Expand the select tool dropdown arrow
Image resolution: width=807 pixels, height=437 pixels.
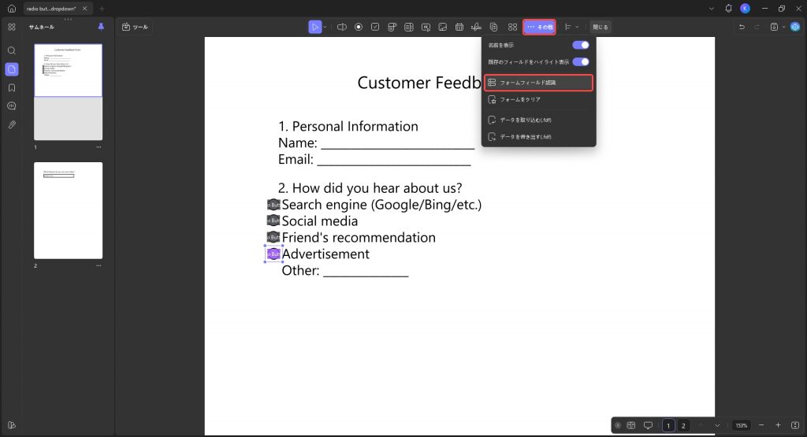coord(325,27)
